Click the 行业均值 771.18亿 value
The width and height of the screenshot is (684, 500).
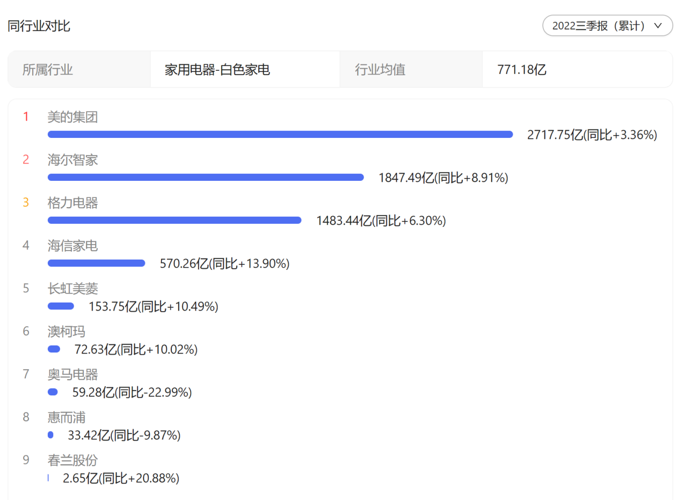point(521,70)
